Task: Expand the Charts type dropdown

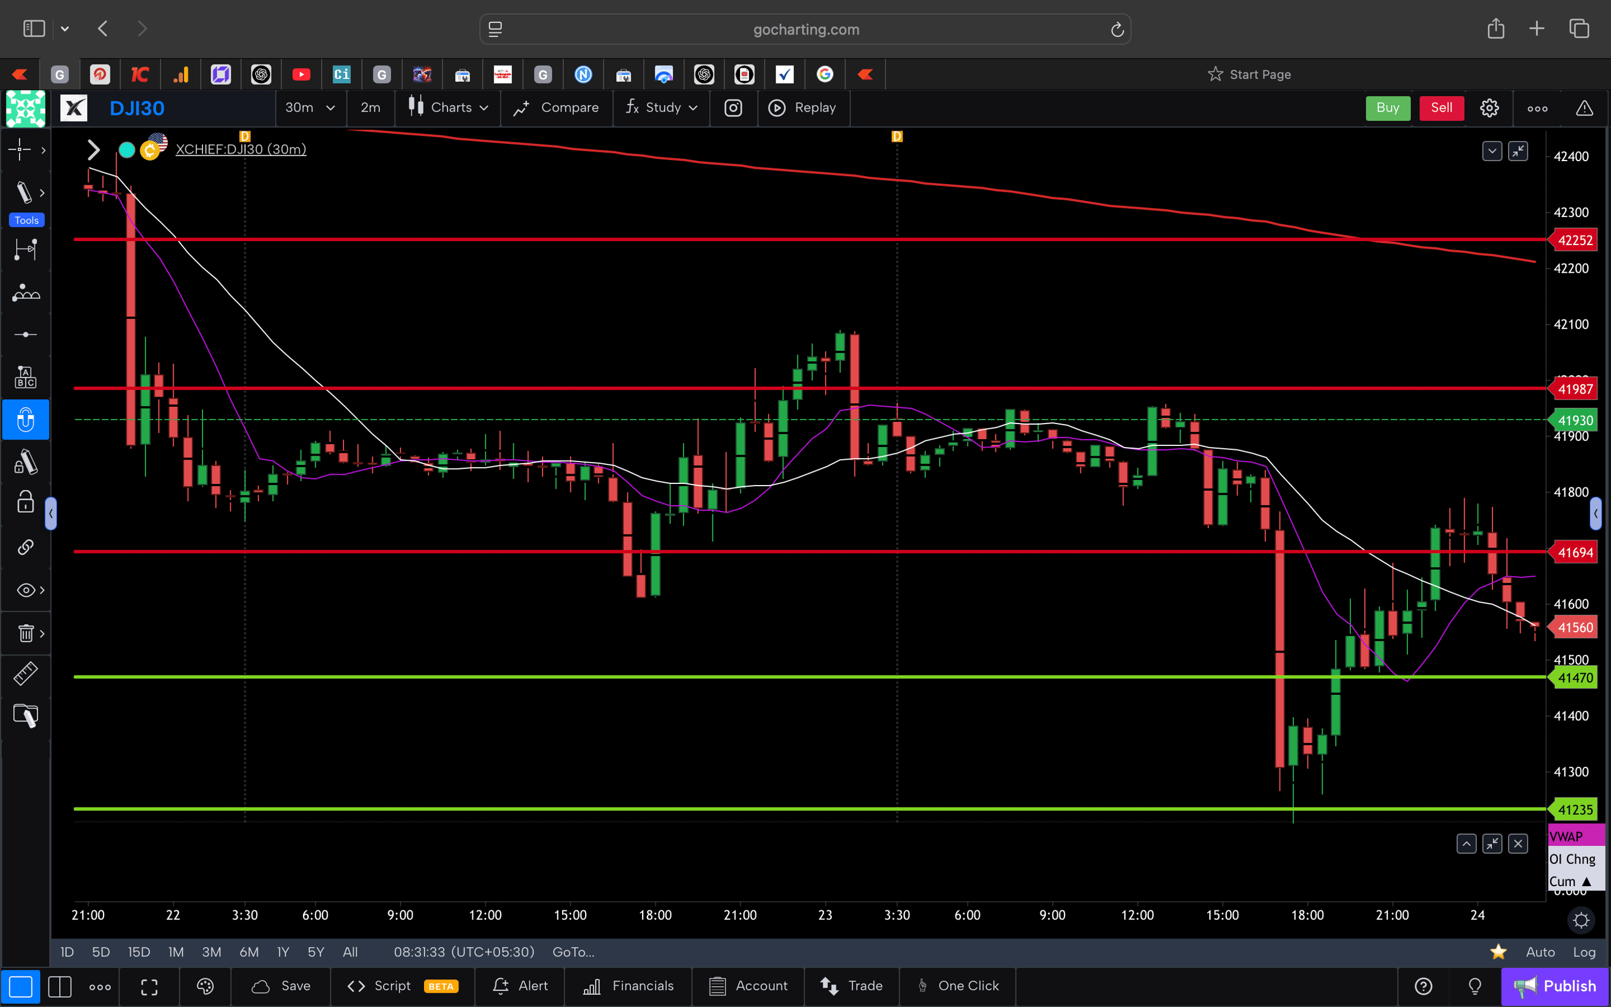Action: click(x=448, y=107)
